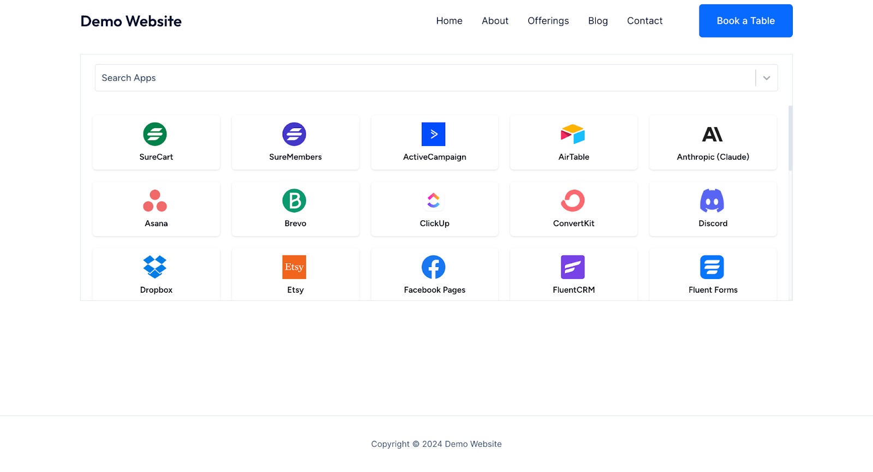The width and height of the screenshot is (873, 472).
Task: Expand the Search Apps dropdown chevron
Action: [x=767, y=78]
